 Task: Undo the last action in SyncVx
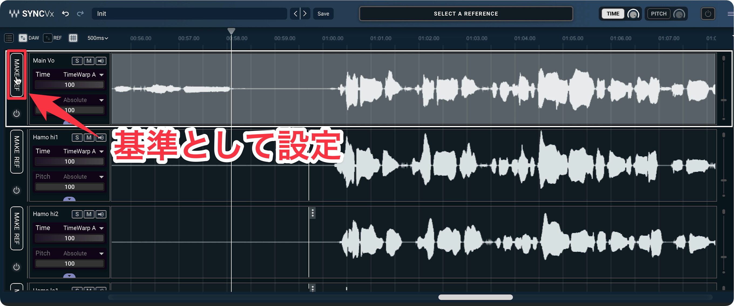coord(65,14)
